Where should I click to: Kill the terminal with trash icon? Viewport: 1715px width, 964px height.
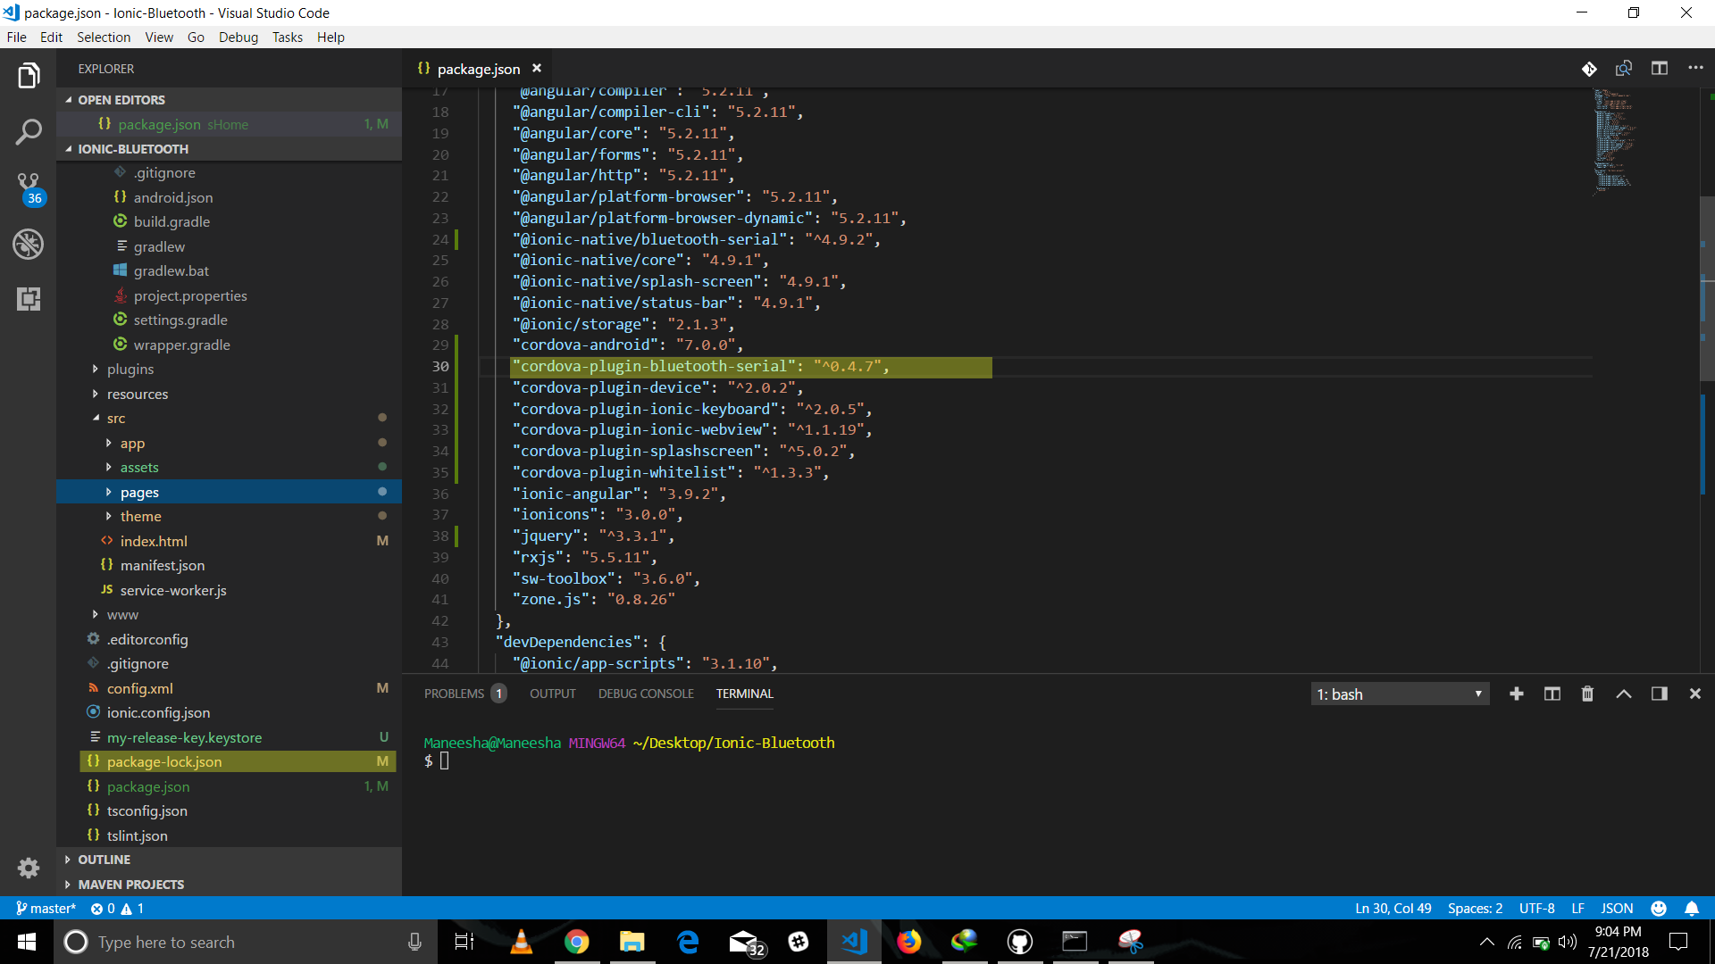[x=1587, y=694]
